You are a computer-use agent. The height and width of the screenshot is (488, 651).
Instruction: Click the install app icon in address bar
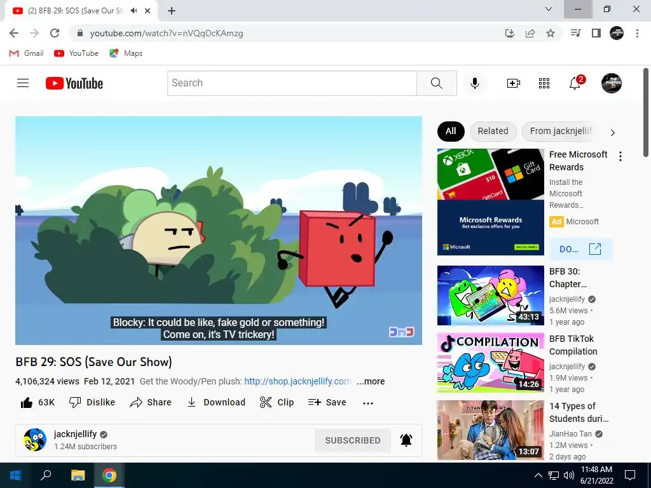click(510, 33)
